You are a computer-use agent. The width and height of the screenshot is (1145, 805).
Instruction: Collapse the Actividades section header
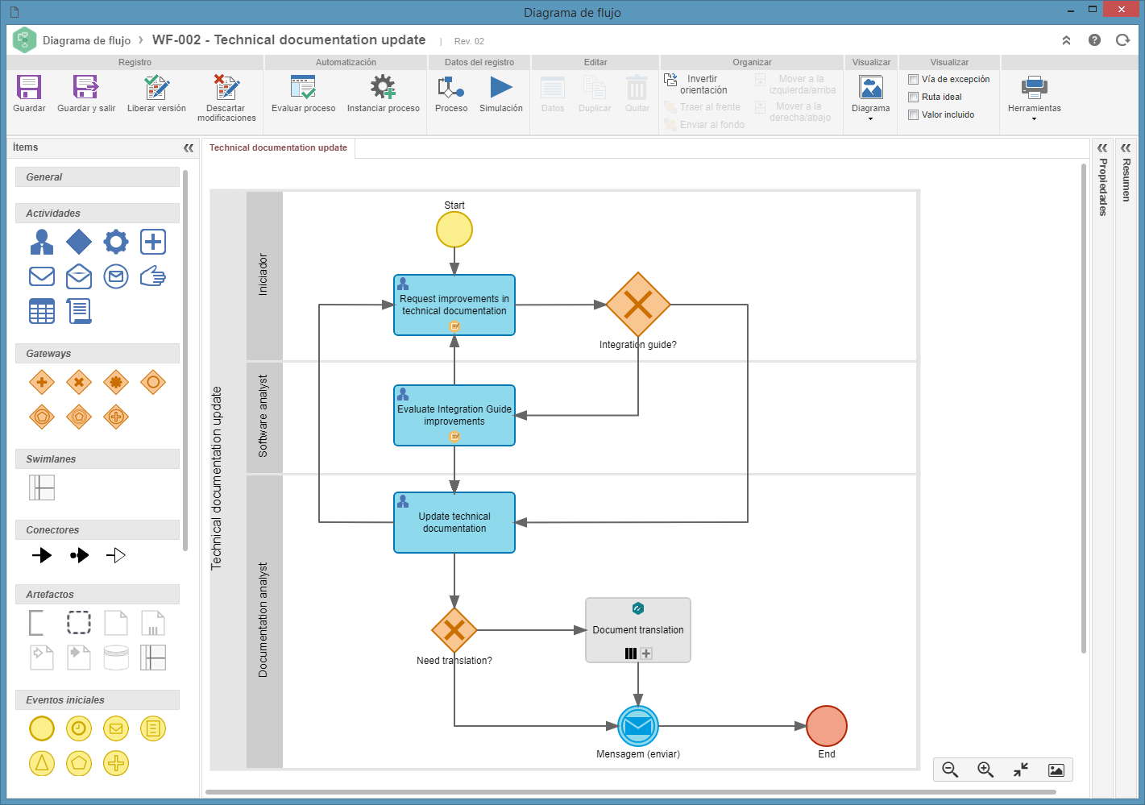[97, 214]
